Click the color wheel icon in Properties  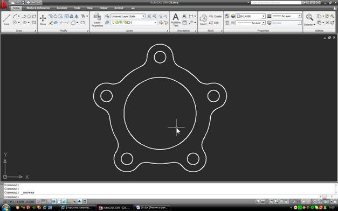click(233, 16)
